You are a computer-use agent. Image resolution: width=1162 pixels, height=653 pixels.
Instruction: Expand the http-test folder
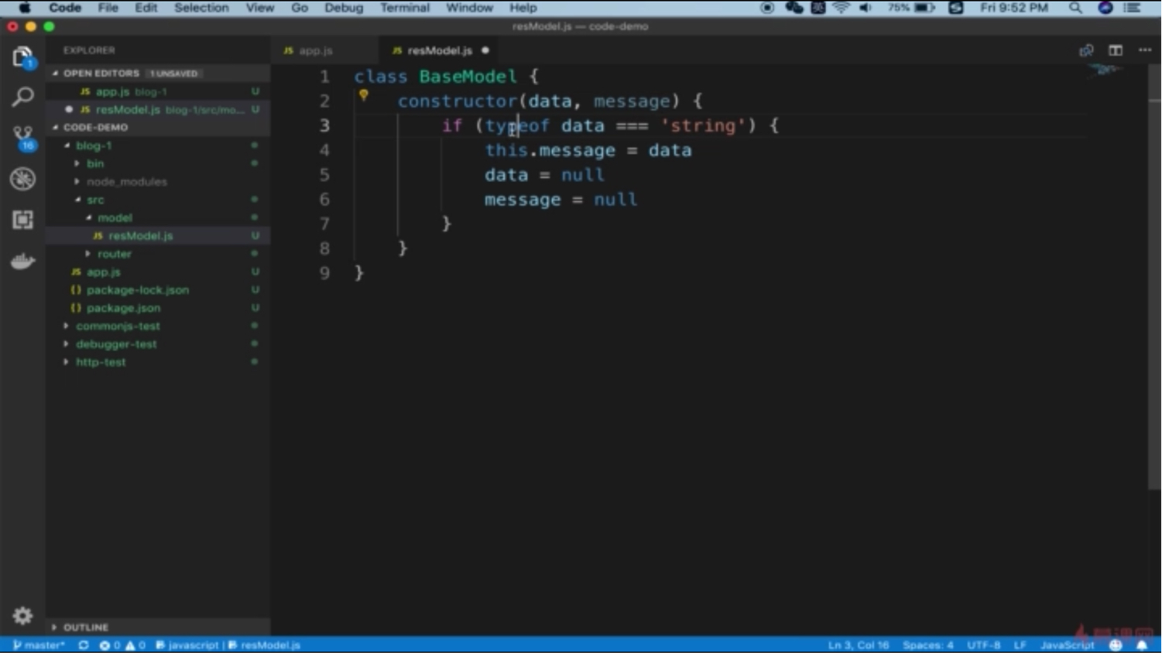(66, 362)
